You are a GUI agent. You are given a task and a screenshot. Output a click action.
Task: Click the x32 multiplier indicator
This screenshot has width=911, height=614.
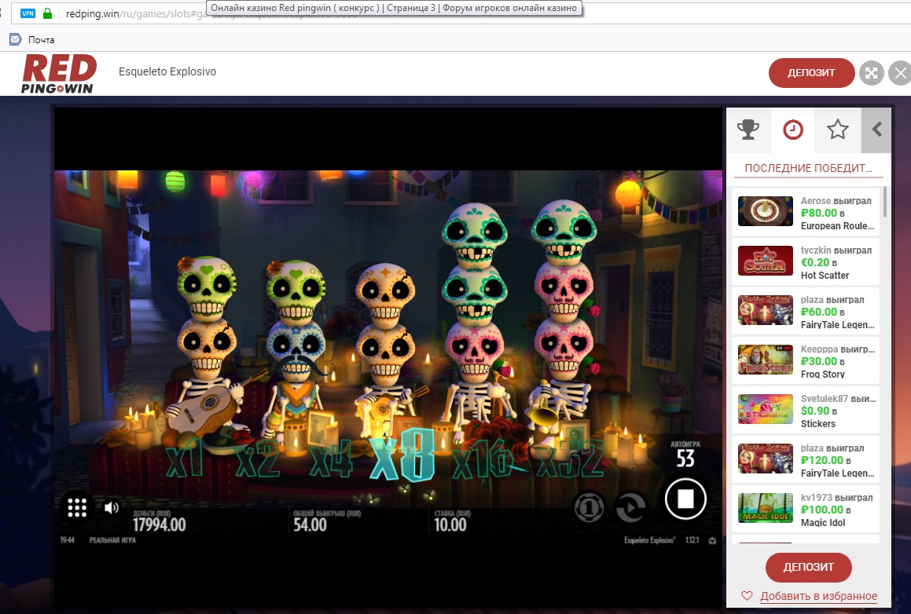click(x=571, y=459)
